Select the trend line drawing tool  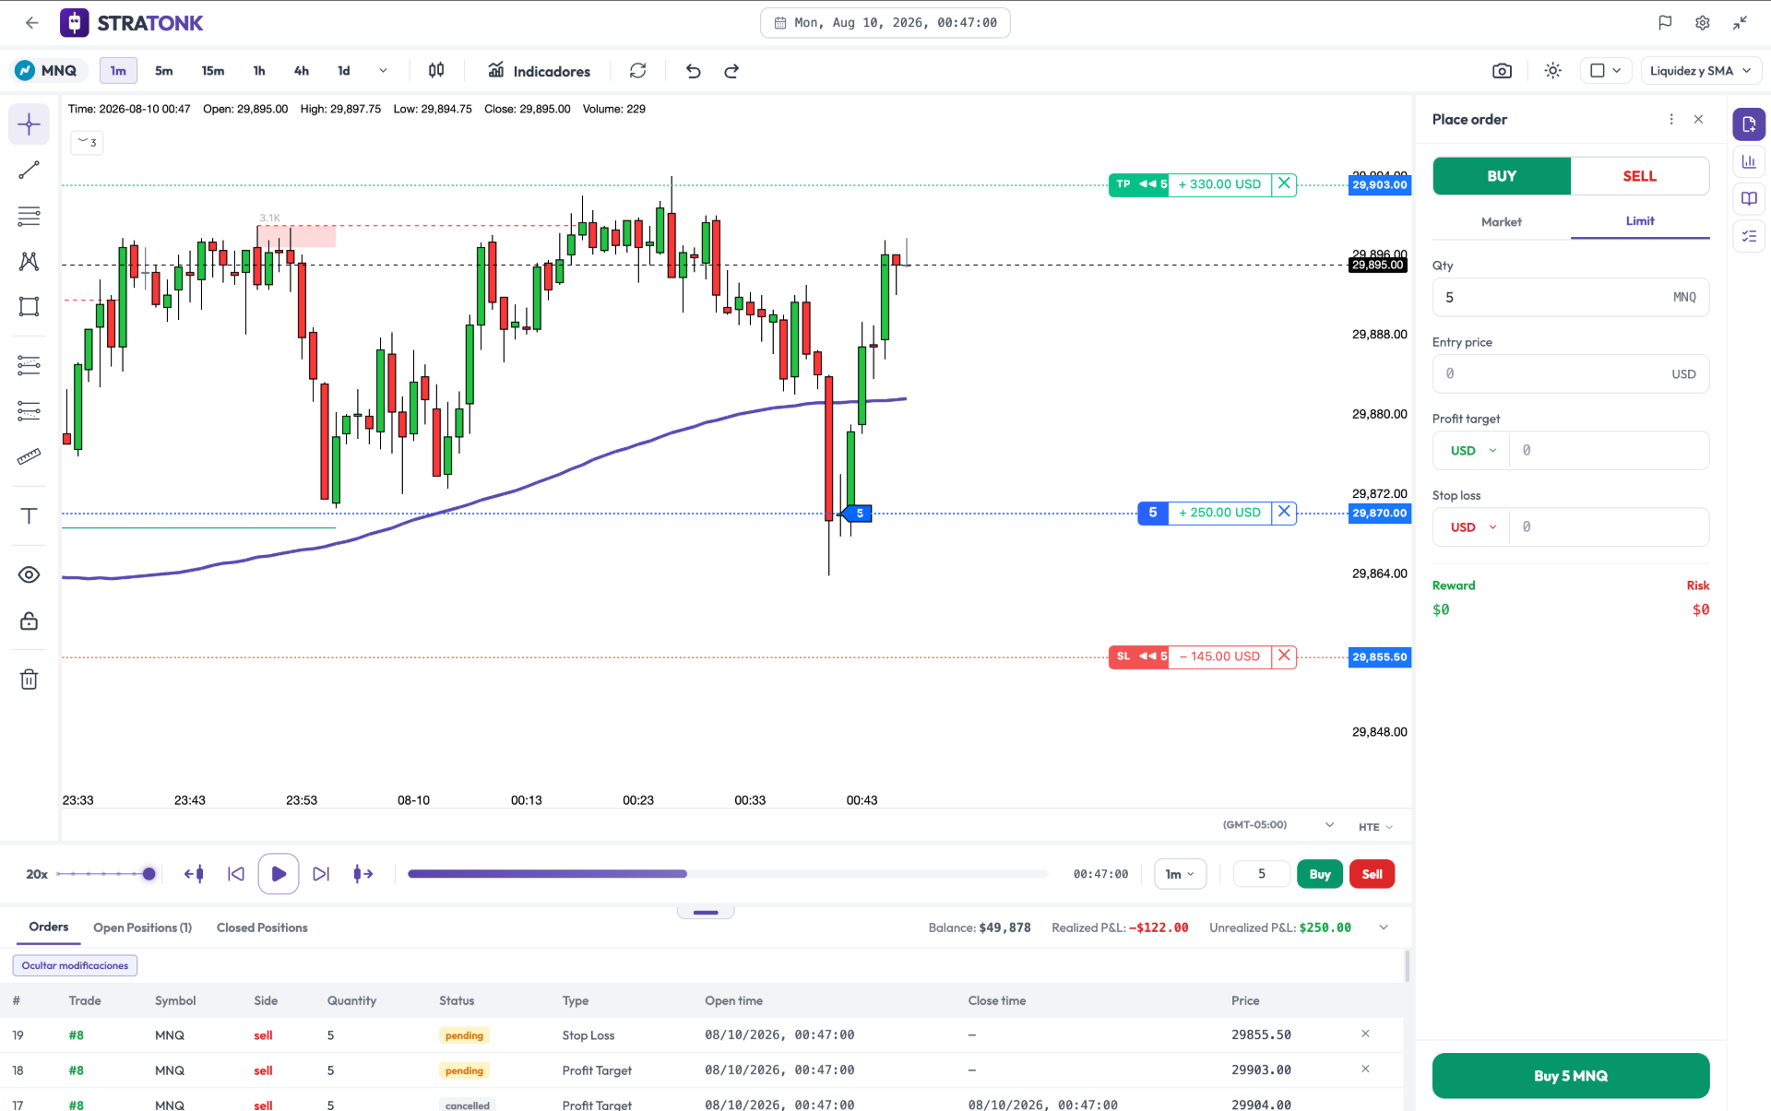(30, 170)
